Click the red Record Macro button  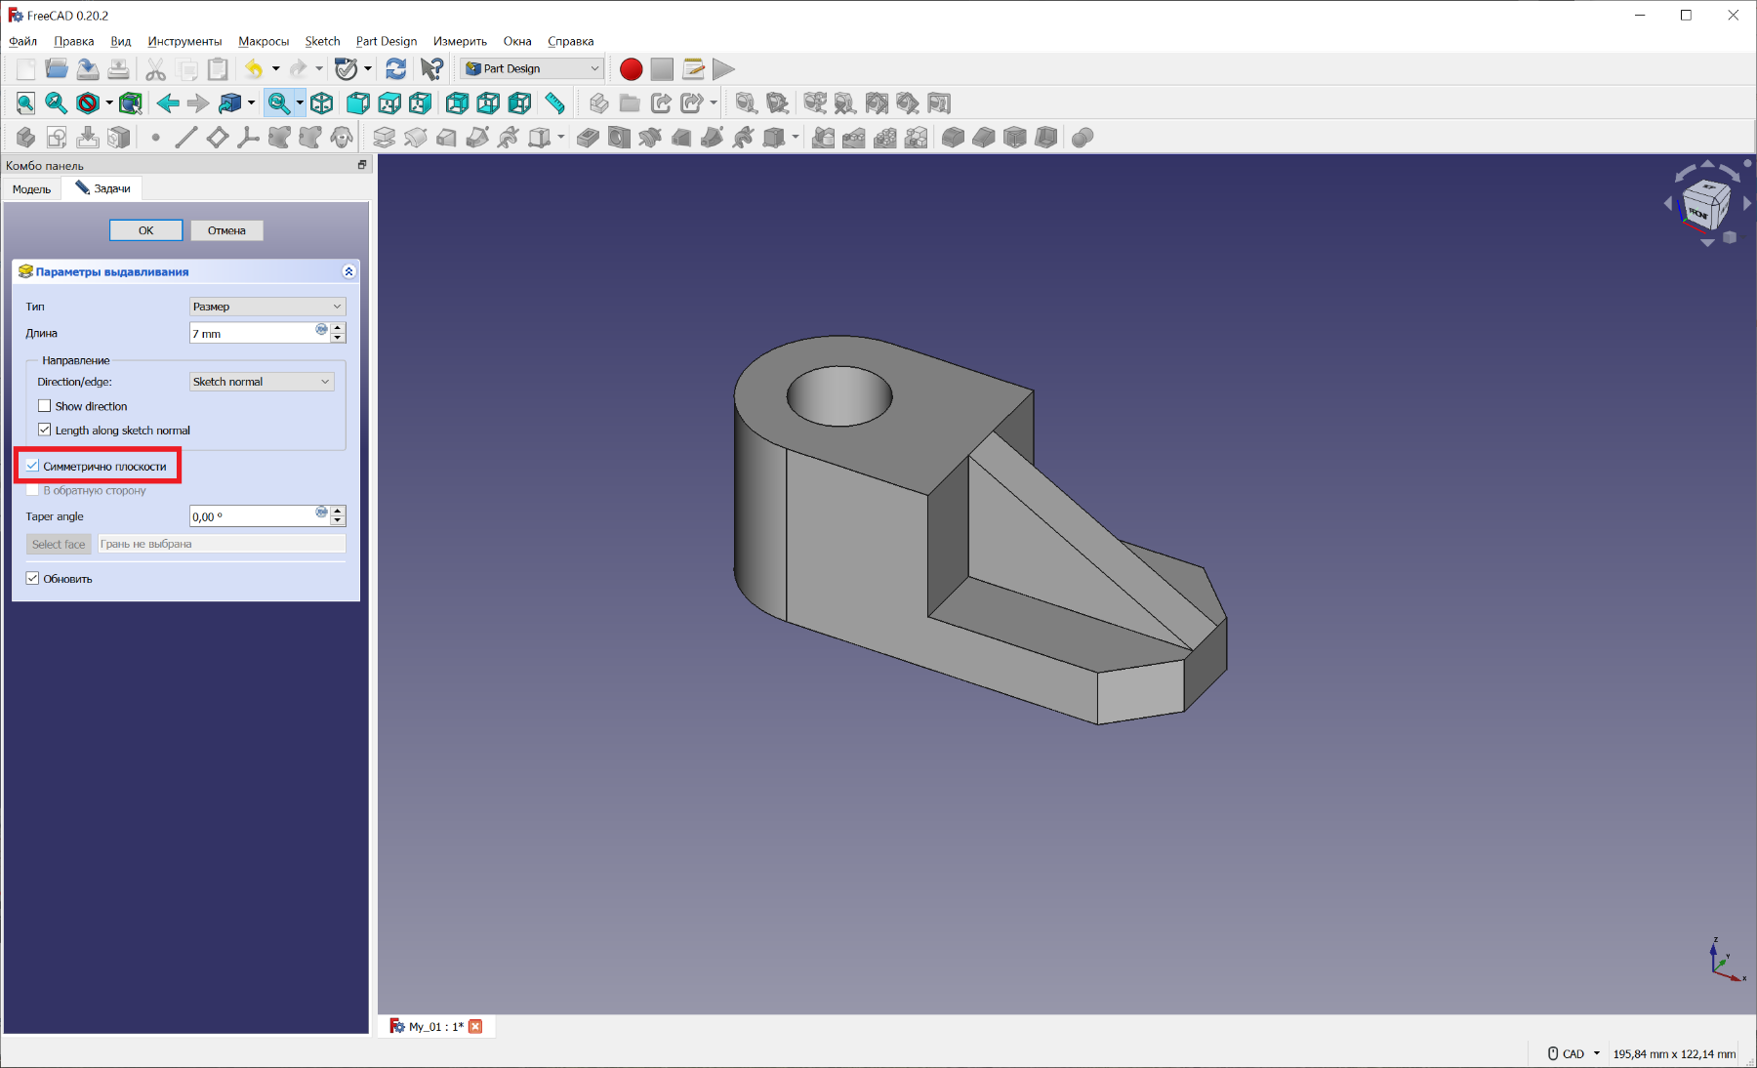tap(631, 69)
